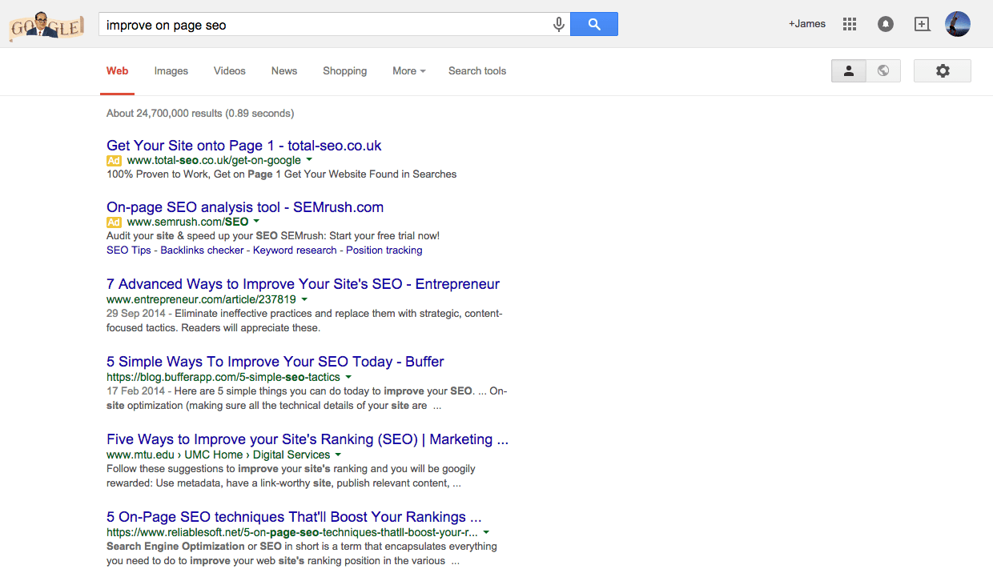Open the account profile picture
Screen dimensions: 993x569
tap(958, 24)
